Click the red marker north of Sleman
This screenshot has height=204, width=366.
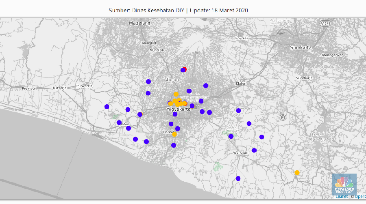(x=185, y=69)
